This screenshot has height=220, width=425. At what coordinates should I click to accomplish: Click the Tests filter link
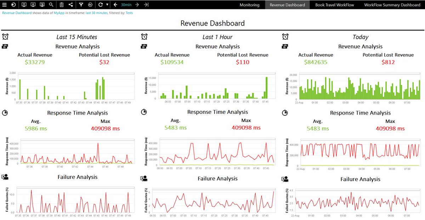(130, 13)
